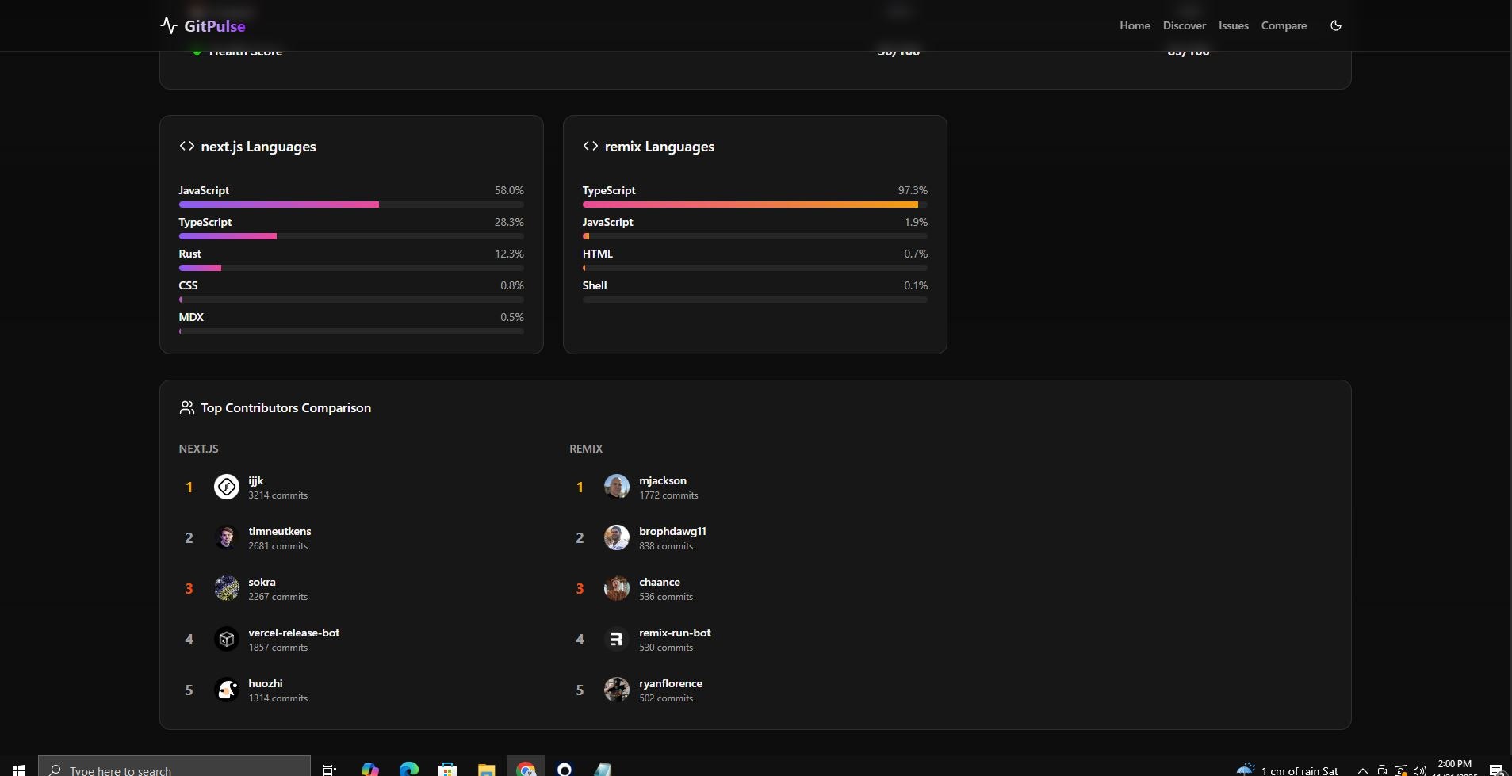Open the remix-run-bot R avatar

pos(616,639)
